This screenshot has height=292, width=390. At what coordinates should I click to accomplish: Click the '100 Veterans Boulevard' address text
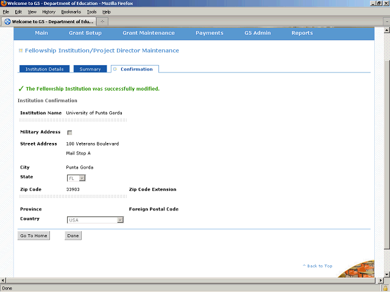click(x=93, y=144)
